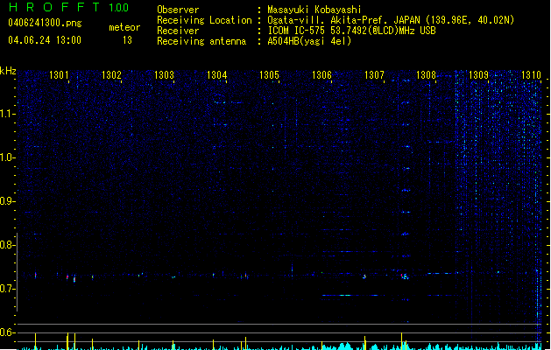Click the 1302 time marker
The image size is (551, 350).
111,75
